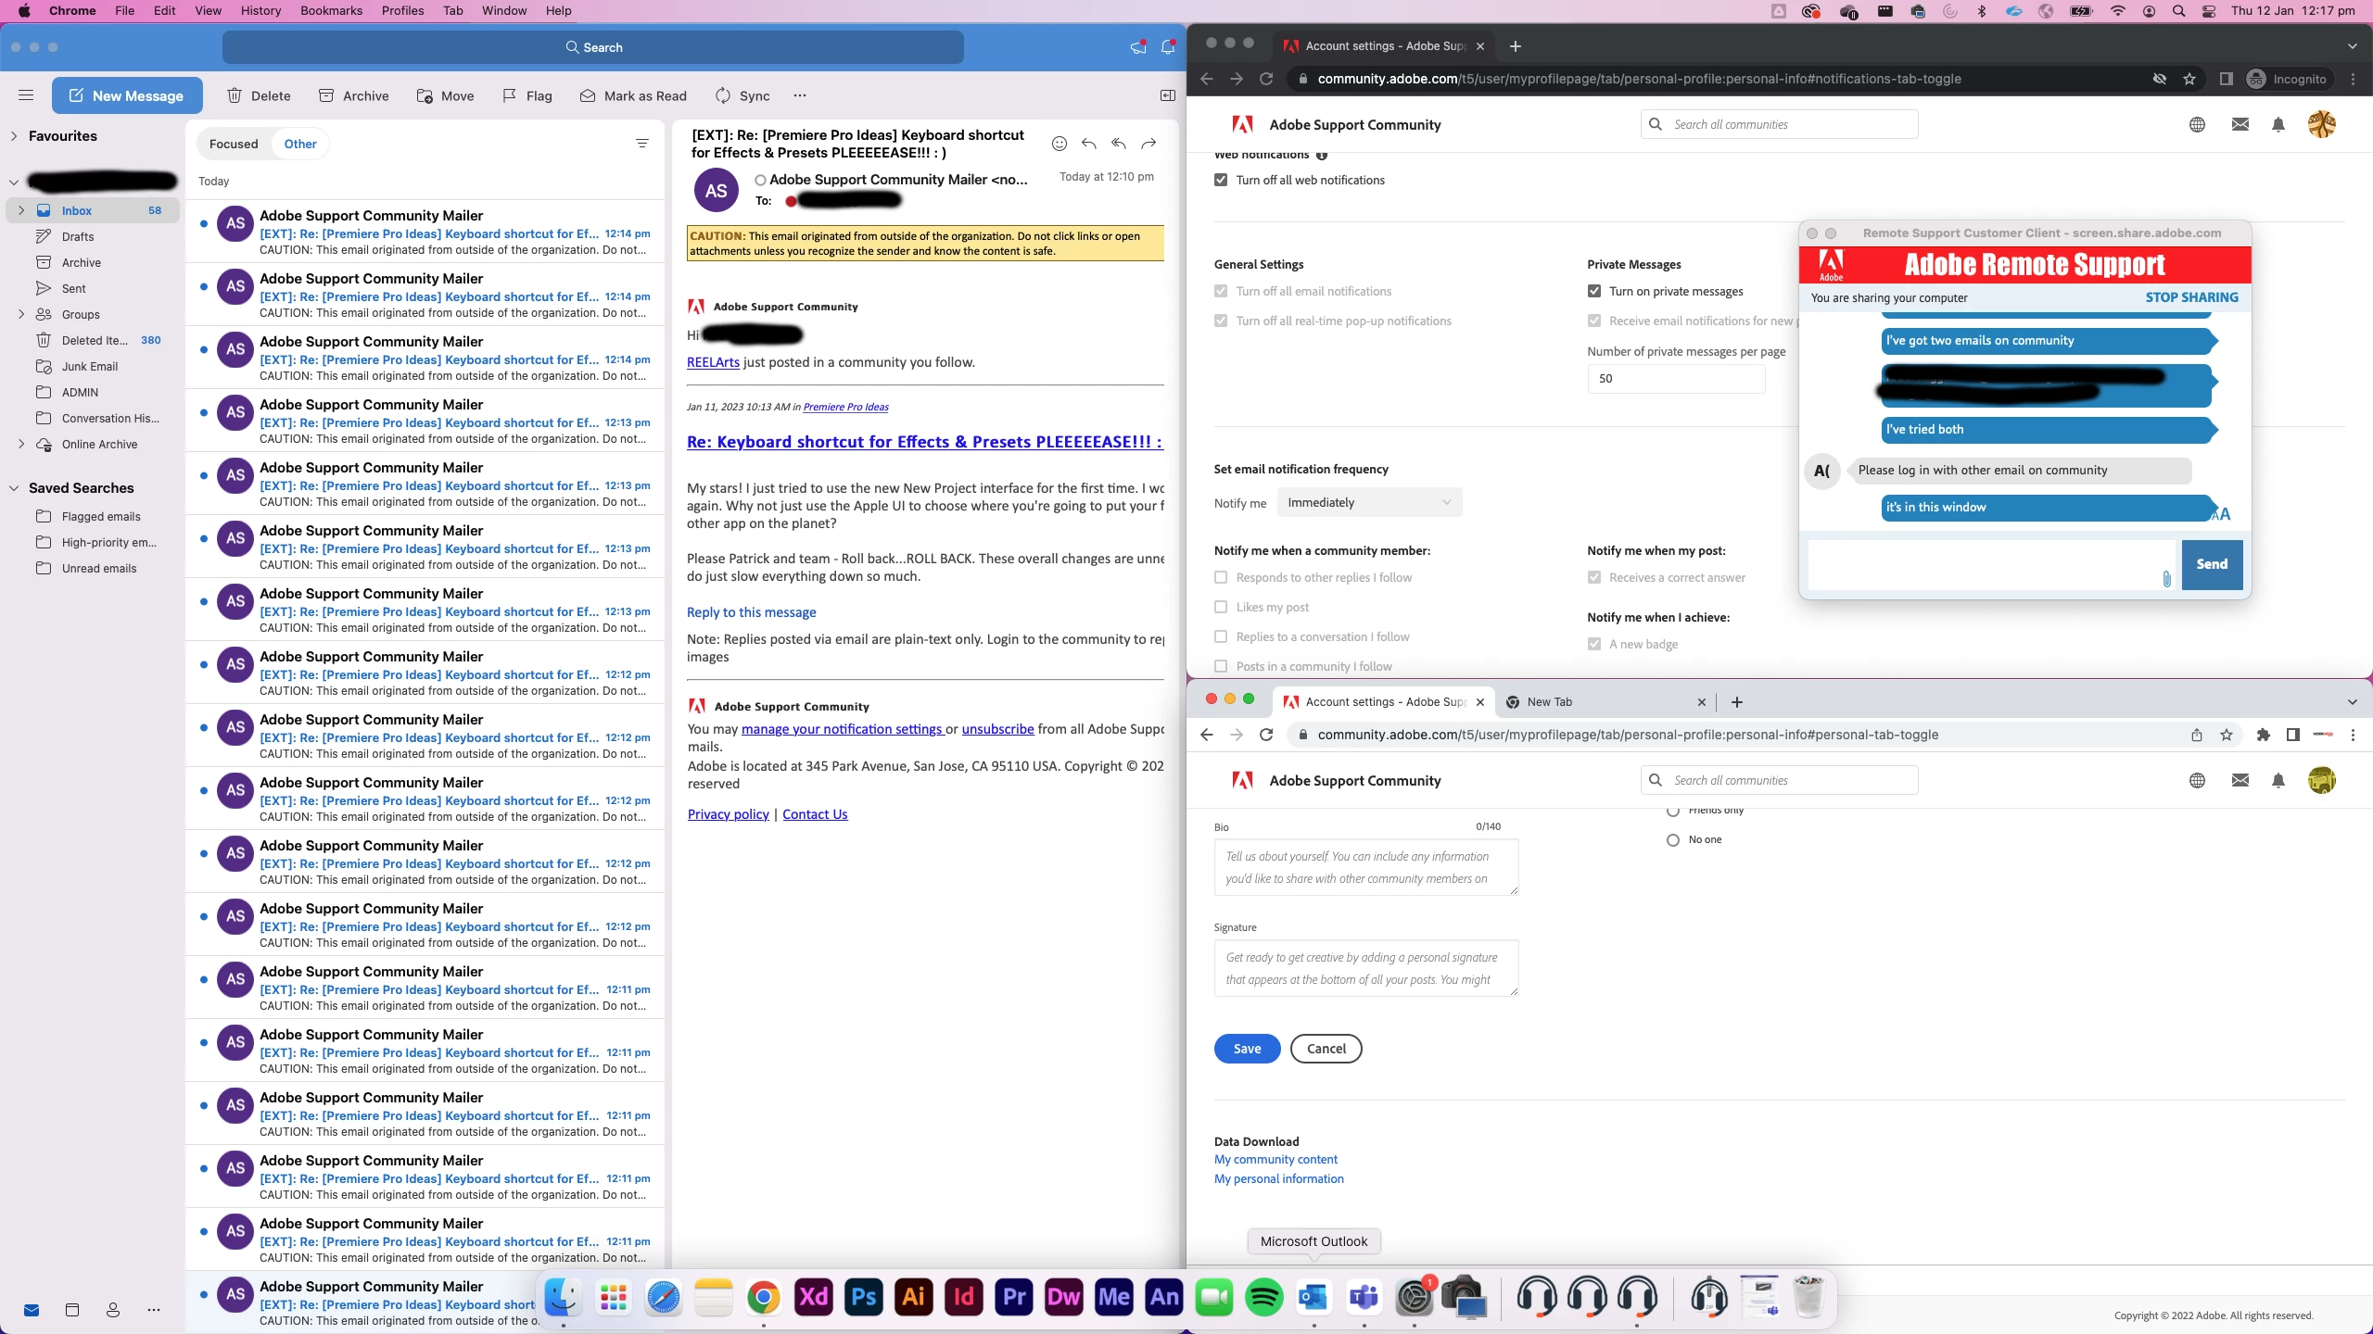Collapse the Saved Searches section
The height and width of the screenshot is (1334, 2373).
(x=14, y=488)
